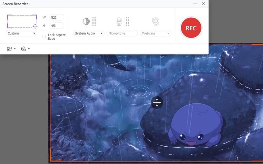Click the Microphone selection field
This screenshot has height=164, width=263.
[122, 33]
